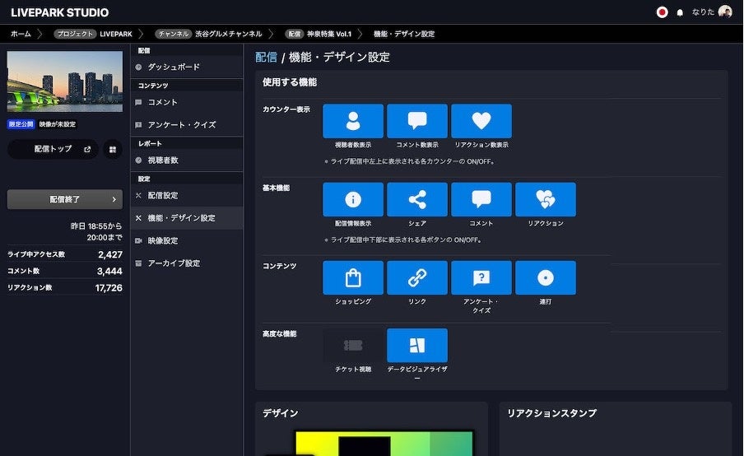Click the notification bell icon
This screenshot has height=456, width=744.
pyautogui.click(x=680, y=13)
